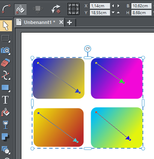The width and height of the screenshot is (154, 159).
Task: Close the Unbenannt1 document tab
Action: 61,22
